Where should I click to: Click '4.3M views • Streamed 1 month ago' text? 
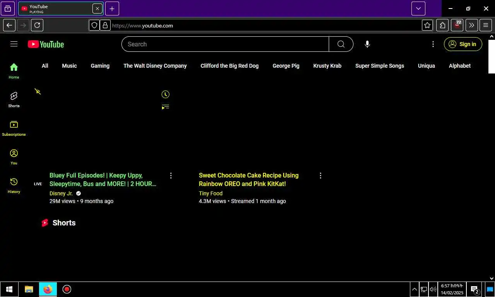[x=242, y=201]
